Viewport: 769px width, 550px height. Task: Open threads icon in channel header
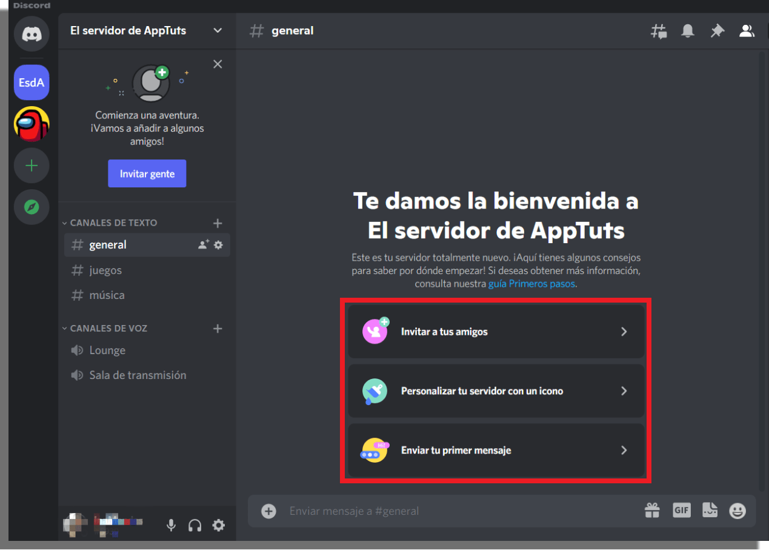tap(659, 31)
